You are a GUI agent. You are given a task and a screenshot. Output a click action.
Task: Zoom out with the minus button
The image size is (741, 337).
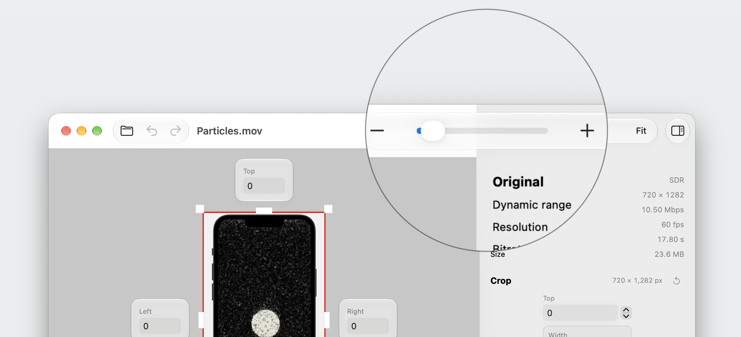coord(377,131)
